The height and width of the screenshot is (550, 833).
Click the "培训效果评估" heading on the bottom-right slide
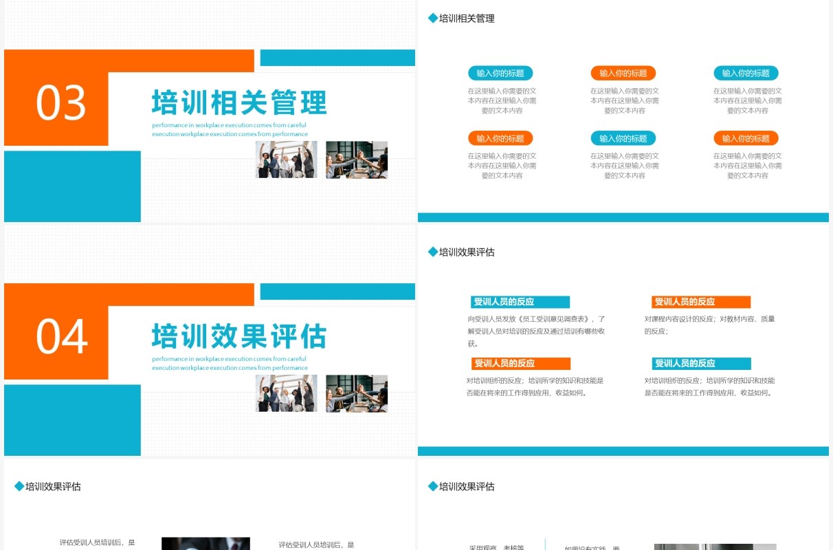pyautogui.click(x=467, y=487)
